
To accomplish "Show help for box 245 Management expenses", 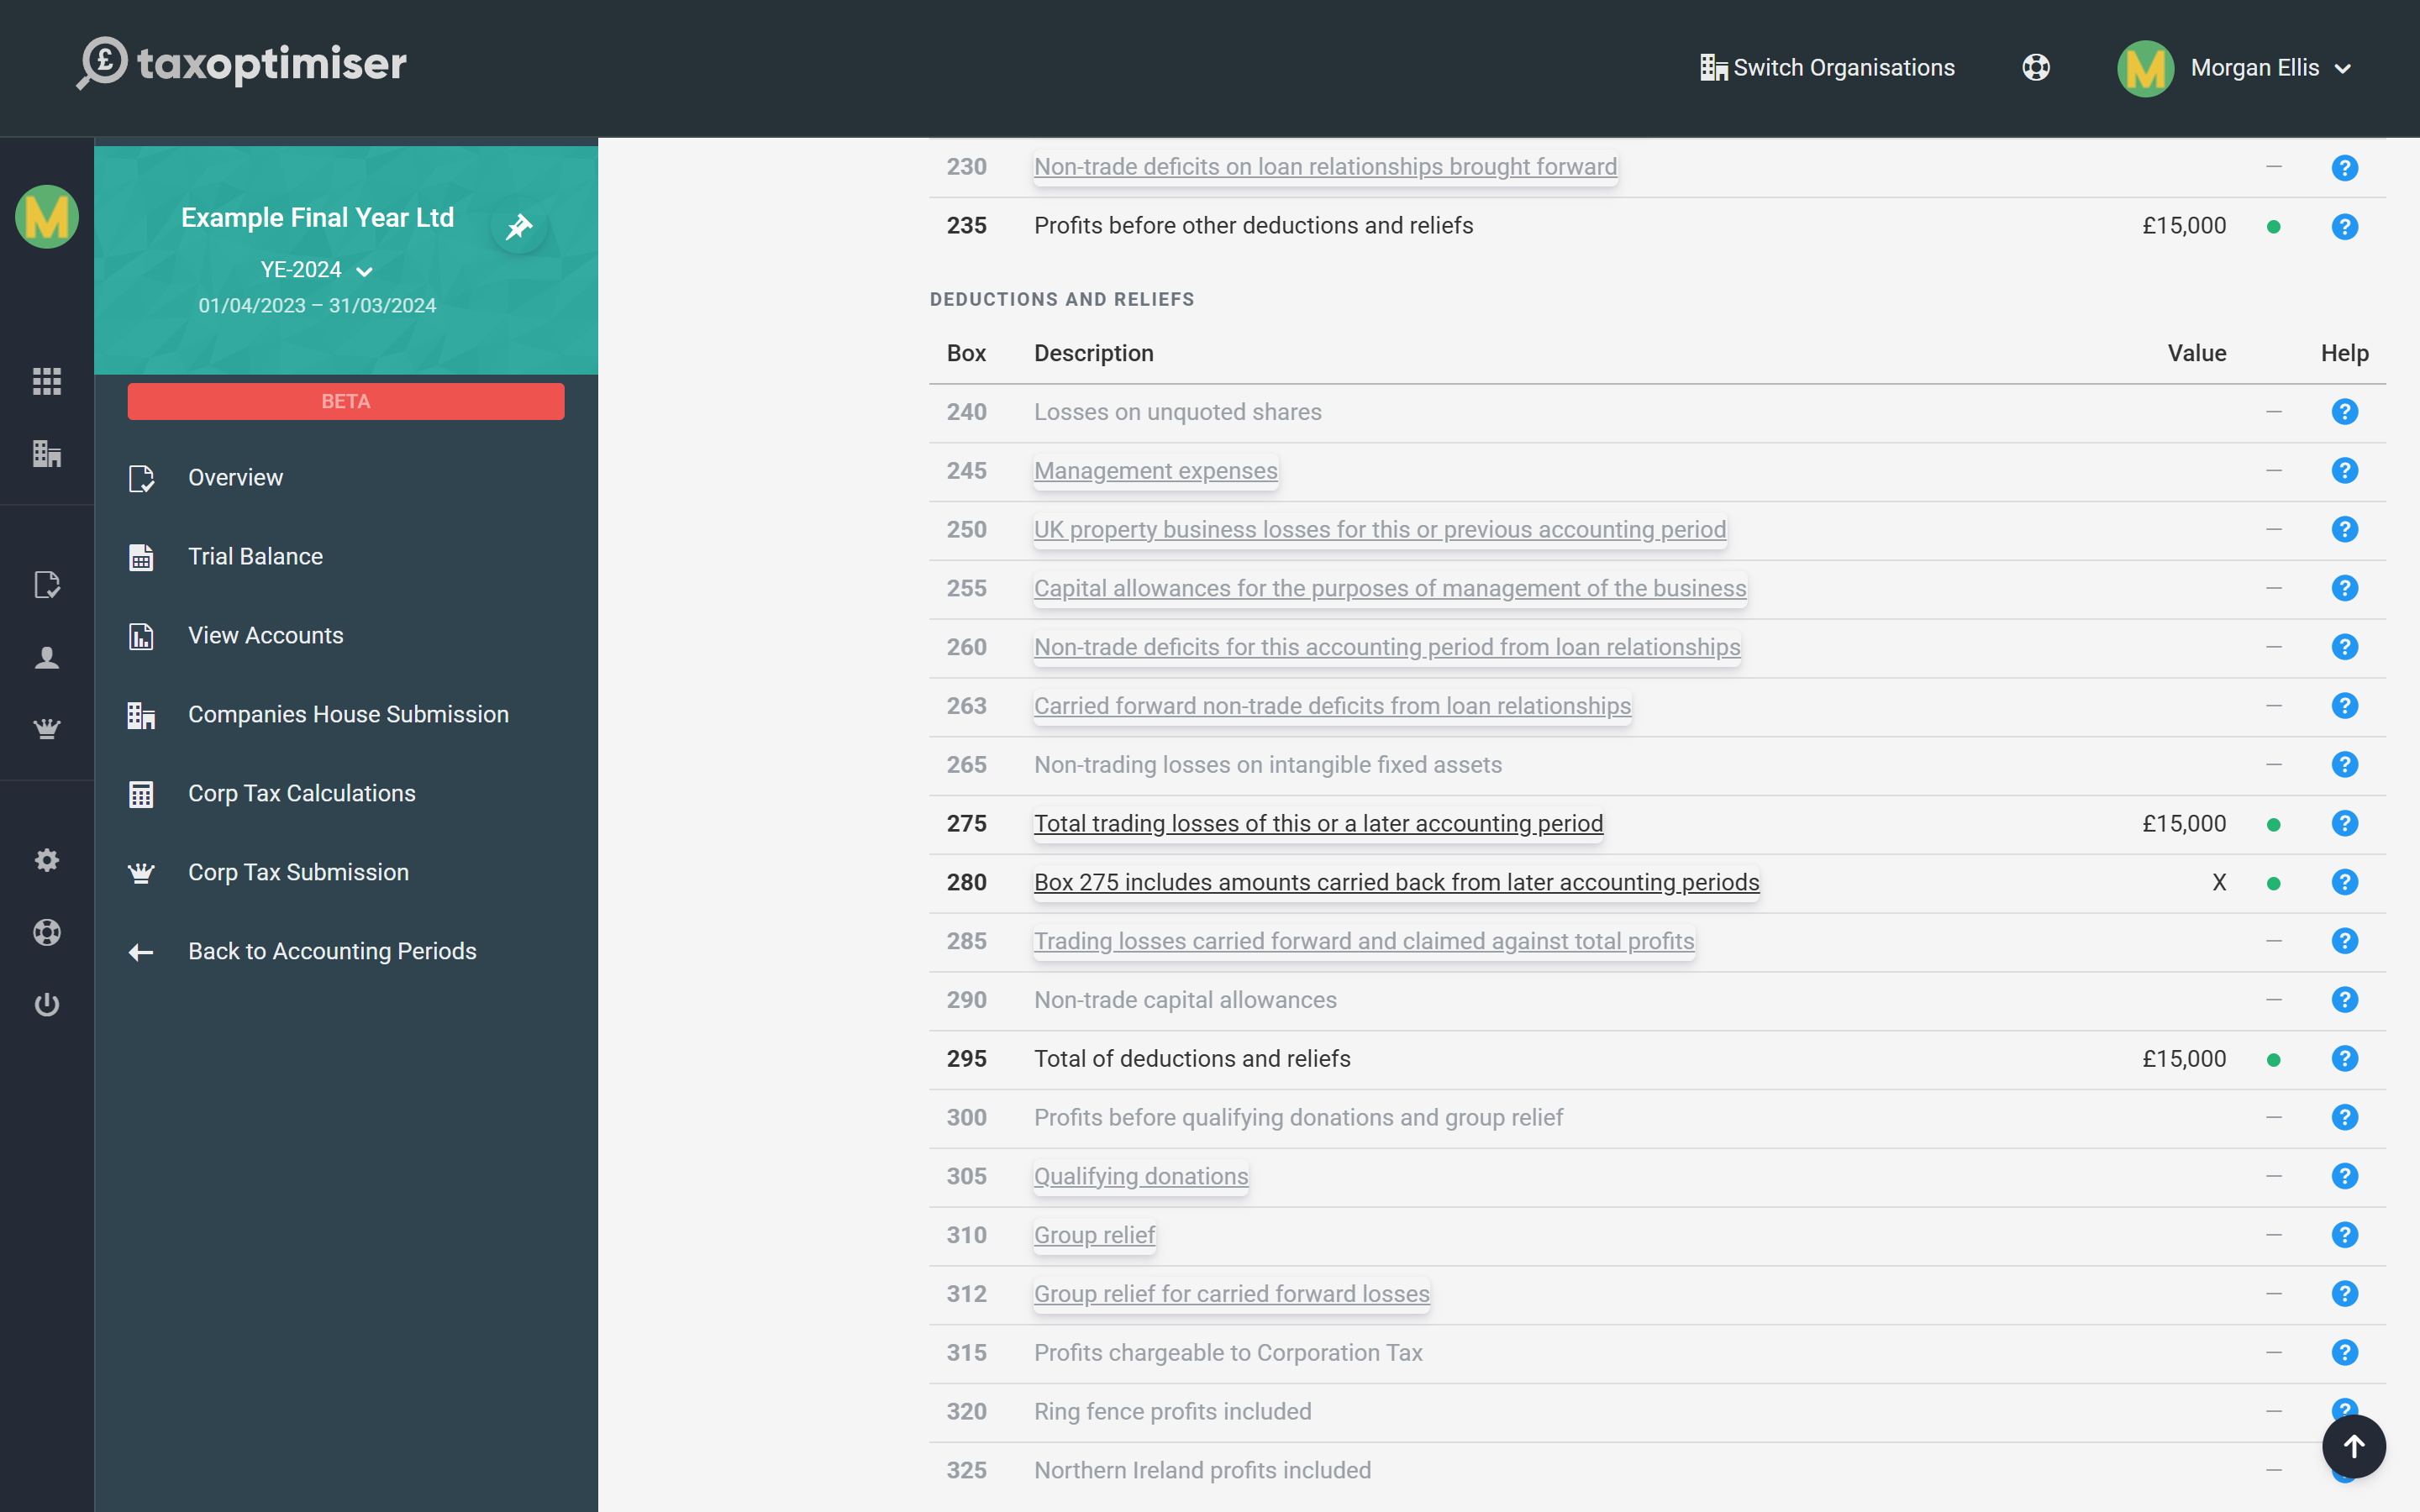I will (x=2344, y=471).
